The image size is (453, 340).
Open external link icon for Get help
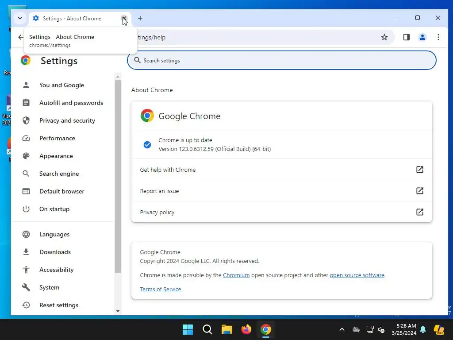point(420,170)
